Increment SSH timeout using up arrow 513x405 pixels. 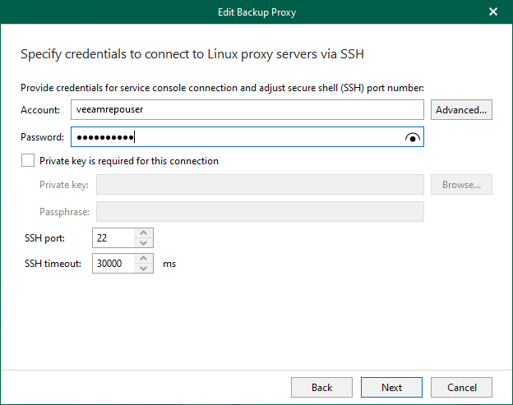pos(144,259)
